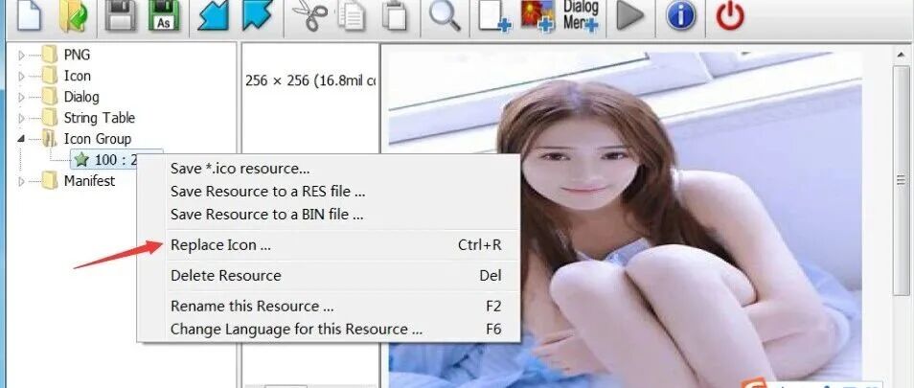Screen dimensions: 914x388
Task: Open a file with the folder icon
Action: click(x=74, y=15)
